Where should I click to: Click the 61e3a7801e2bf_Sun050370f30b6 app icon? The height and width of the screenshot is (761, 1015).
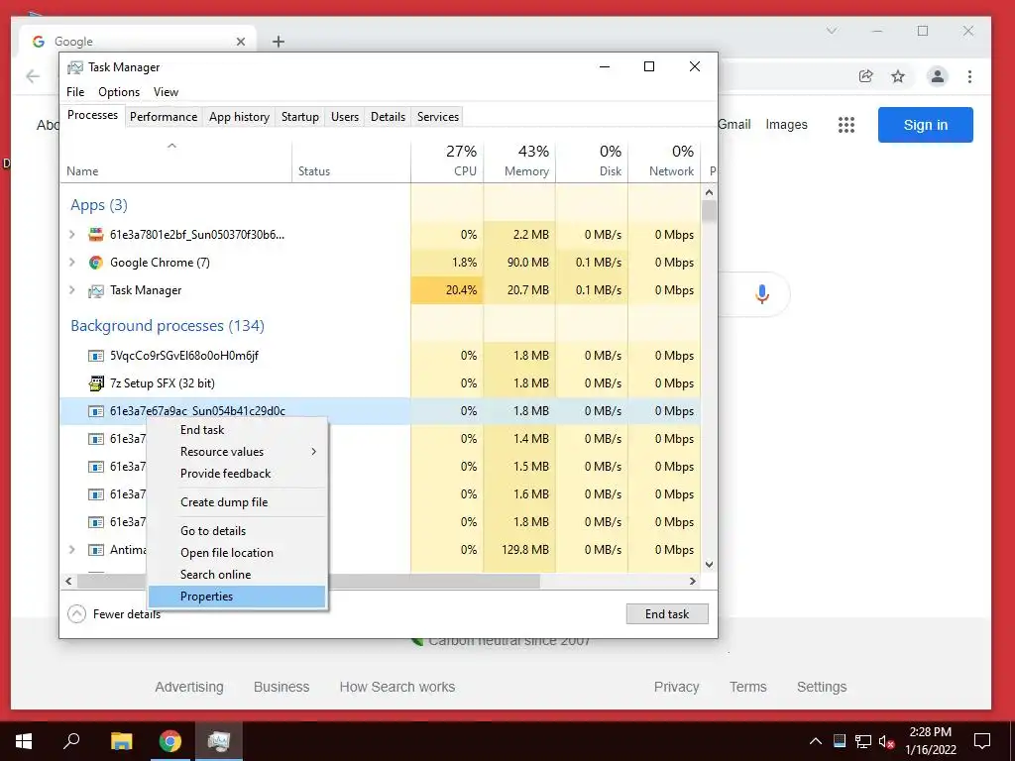point(96,234)
